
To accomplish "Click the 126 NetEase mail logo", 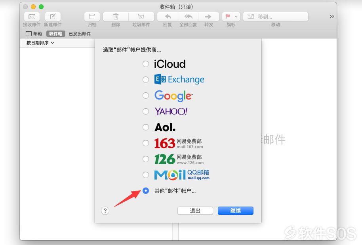I will (179, 159).
